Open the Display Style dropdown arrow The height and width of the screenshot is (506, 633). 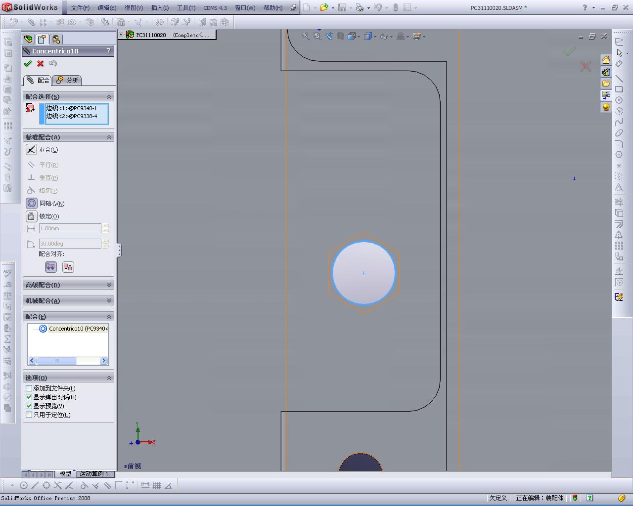pyautogui.click(x=375, y=37)
